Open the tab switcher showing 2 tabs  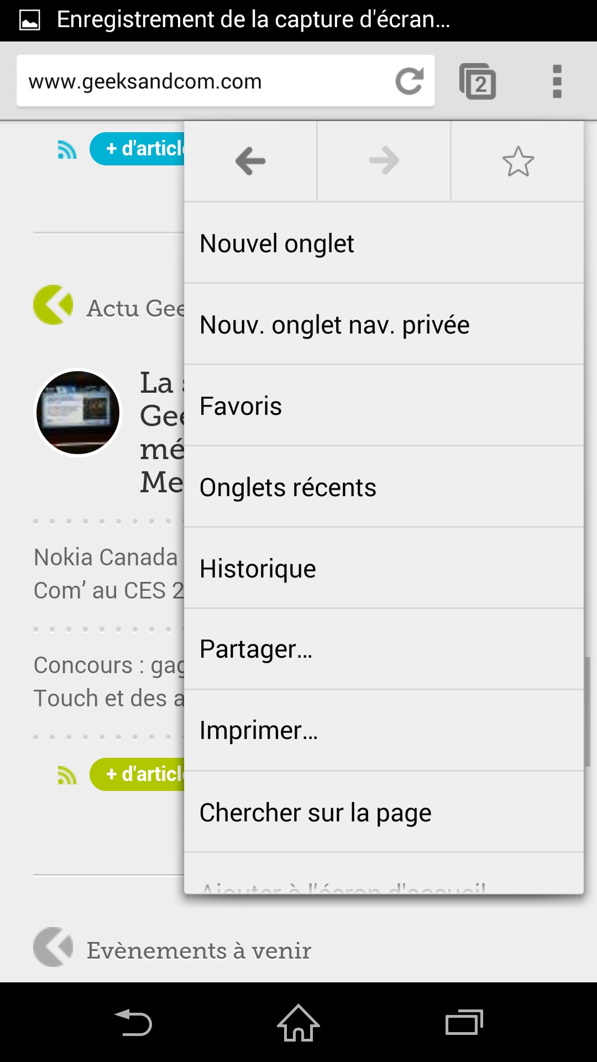pos(478,82)
